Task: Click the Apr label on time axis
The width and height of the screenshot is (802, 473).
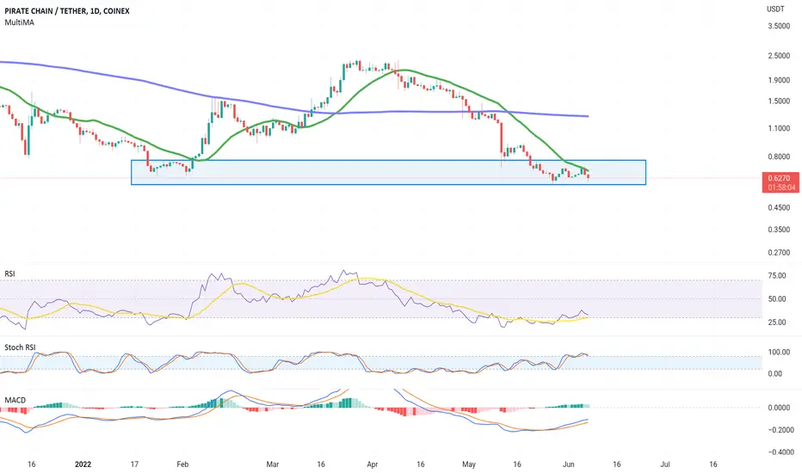Action: tap(373, 464)
